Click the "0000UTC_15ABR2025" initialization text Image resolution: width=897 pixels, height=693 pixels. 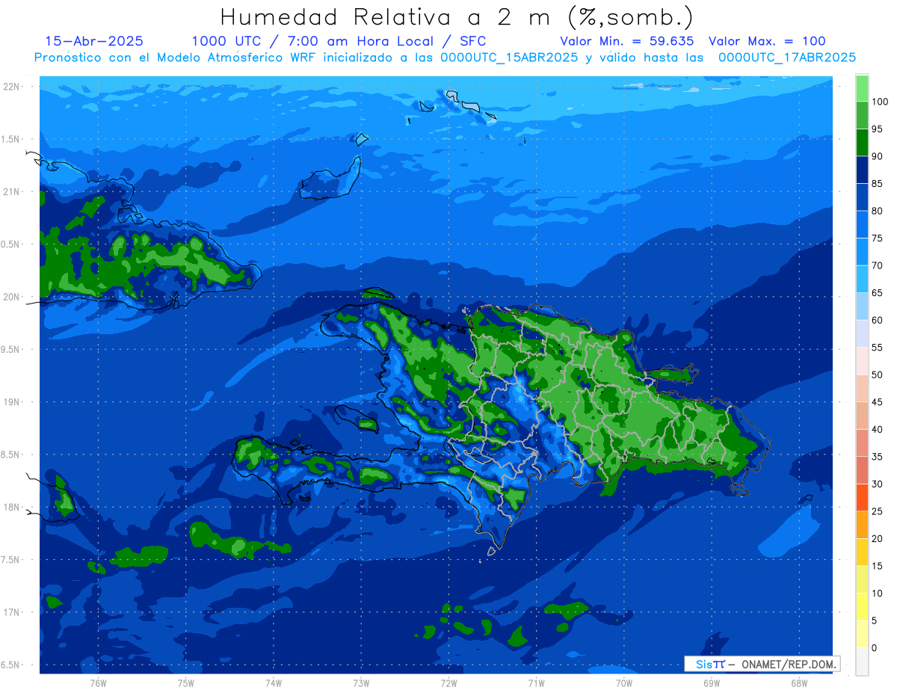point(509,57)
